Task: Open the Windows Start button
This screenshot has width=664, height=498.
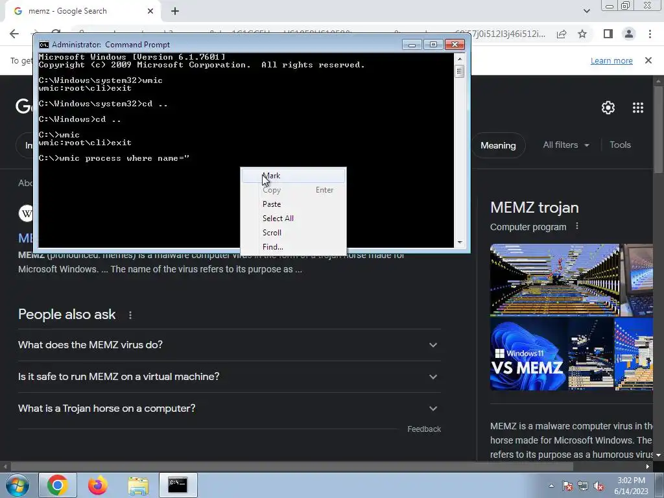Action: point(17,485)
